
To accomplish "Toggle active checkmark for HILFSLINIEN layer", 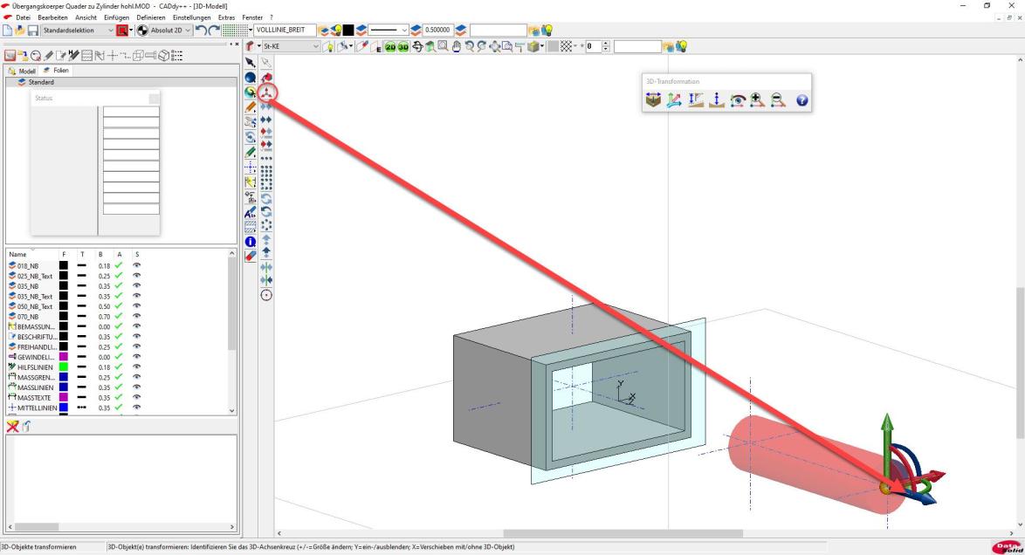I will point(120,367).
